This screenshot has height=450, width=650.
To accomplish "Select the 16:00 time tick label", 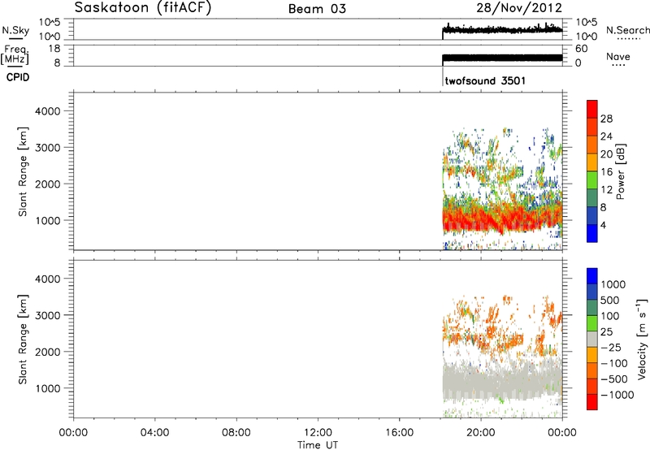I will tap(399, 433).
